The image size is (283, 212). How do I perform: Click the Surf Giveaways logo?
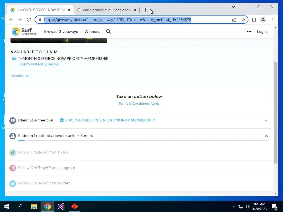[24, 31]
